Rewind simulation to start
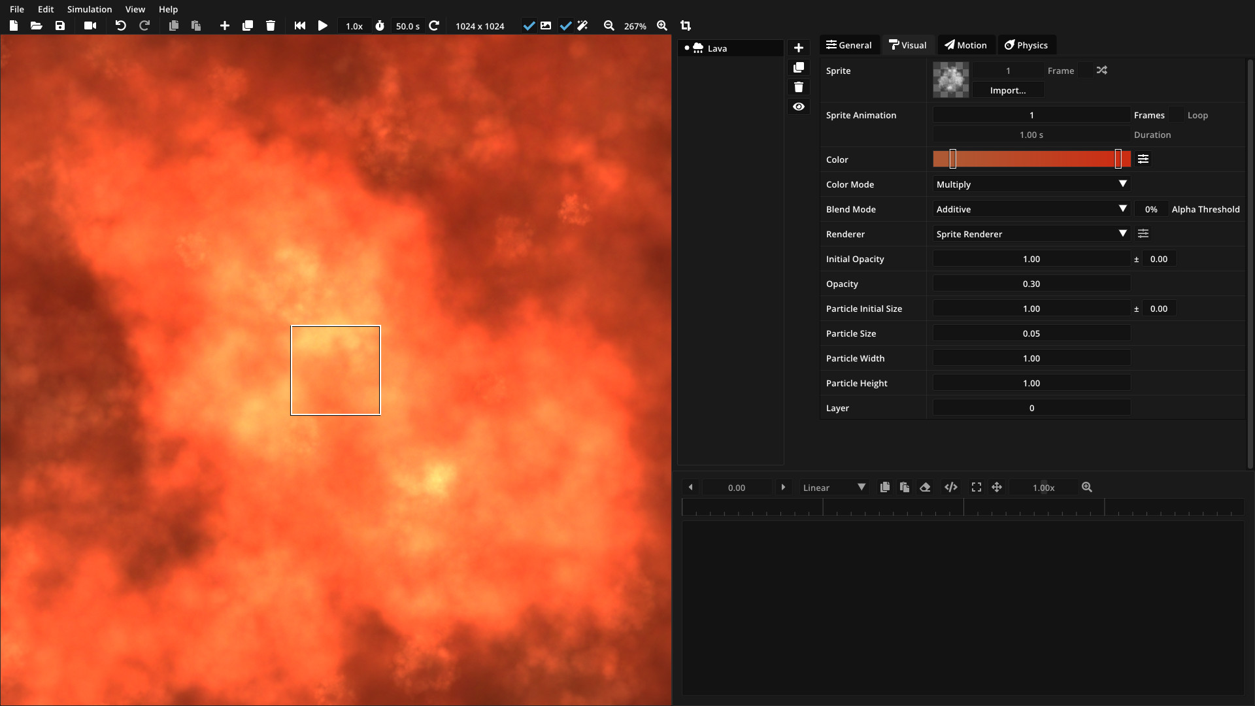1255x706 pixels. 300,25
